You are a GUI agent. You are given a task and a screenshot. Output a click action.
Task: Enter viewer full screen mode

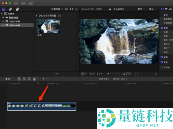click(x=156, y=74)
